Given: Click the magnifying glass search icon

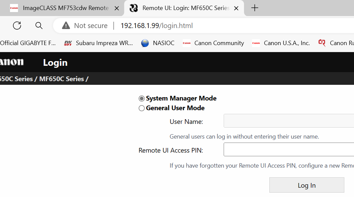Looking at the screenshot, I should [x=39, y=26].
